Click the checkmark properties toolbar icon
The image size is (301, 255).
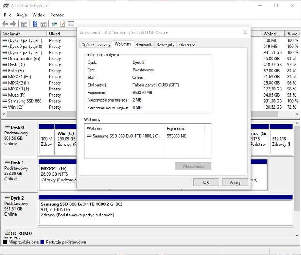pos(63,24)
